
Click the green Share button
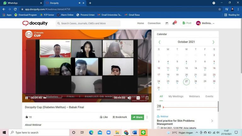click(x=137, y=117)
